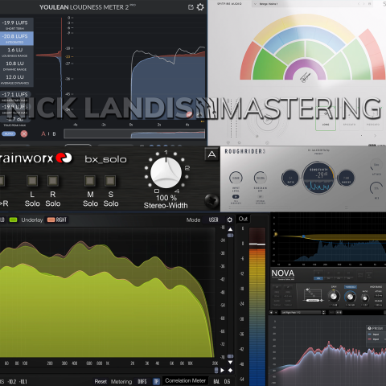Open the DBFS metering scale selector
The image size is (386, 386).
point(142,381)
